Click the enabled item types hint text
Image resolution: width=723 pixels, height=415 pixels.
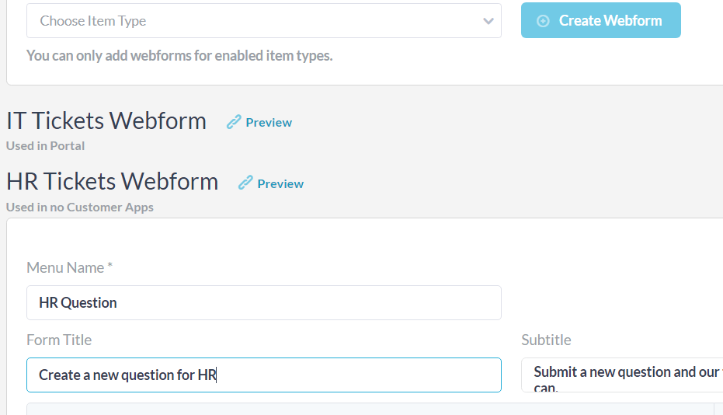coord(179,55)
